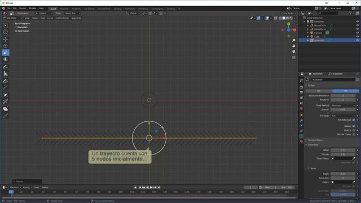Image resolution: width=361 pixels, height=203 pixels.
Task: Choose the Tilt tool
Action: pos(6,101)
